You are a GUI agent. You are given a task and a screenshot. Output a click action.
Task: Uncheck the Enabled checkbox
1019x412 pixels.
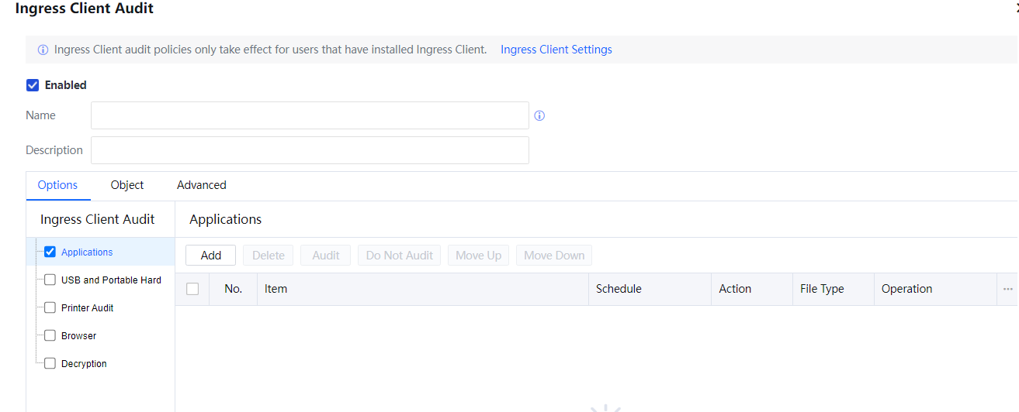[33, 85]
